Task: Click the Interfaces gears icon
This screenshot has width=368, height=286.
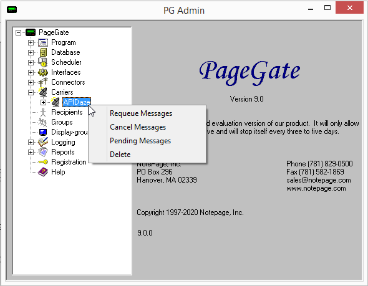Action: pos(43,72)
